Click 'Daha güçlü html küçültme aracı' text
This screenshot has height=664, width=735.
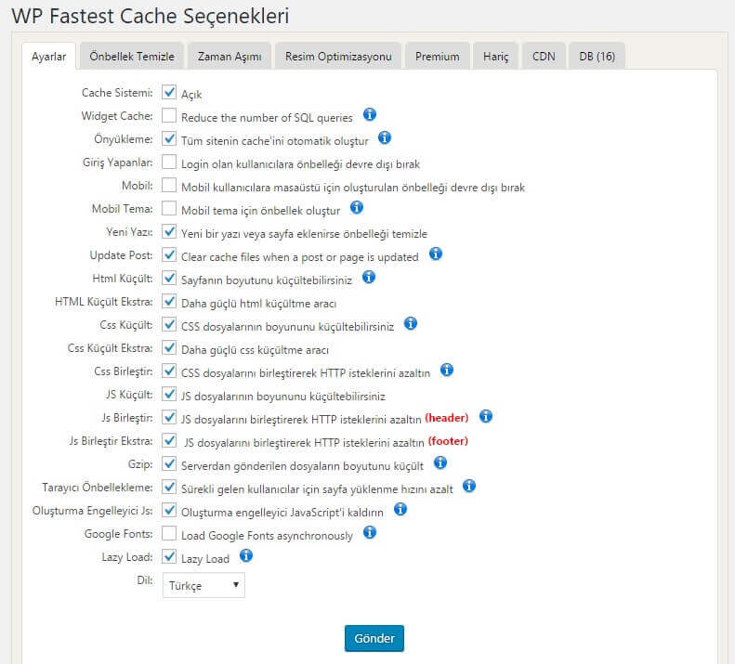pos(258,304)
